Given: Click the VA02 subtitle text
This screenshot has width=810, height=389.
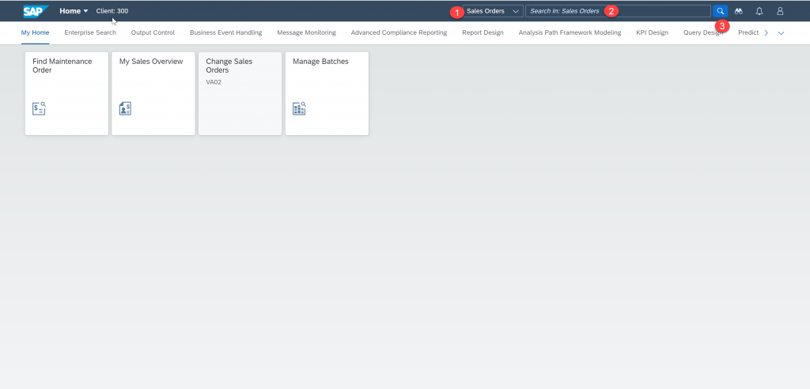Looking at the screenshot, I should coord(214,82).
